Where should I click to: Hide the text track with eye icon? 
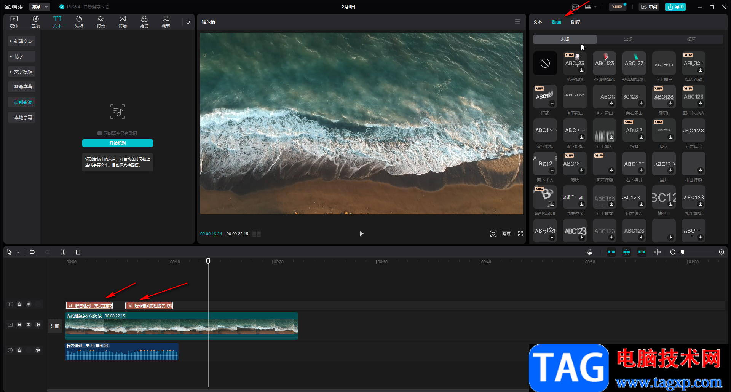29,304
